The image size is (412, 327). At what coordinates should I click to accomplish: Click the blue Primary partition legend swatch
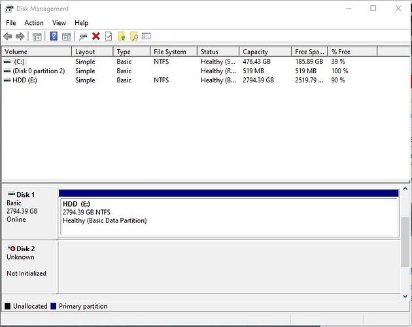click(54, 306)
